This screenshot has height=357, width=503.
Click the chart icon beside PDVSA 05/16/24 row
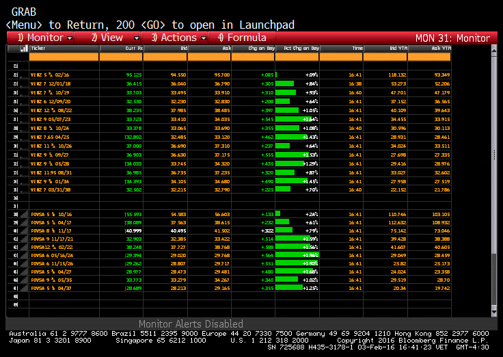(24, 255)
